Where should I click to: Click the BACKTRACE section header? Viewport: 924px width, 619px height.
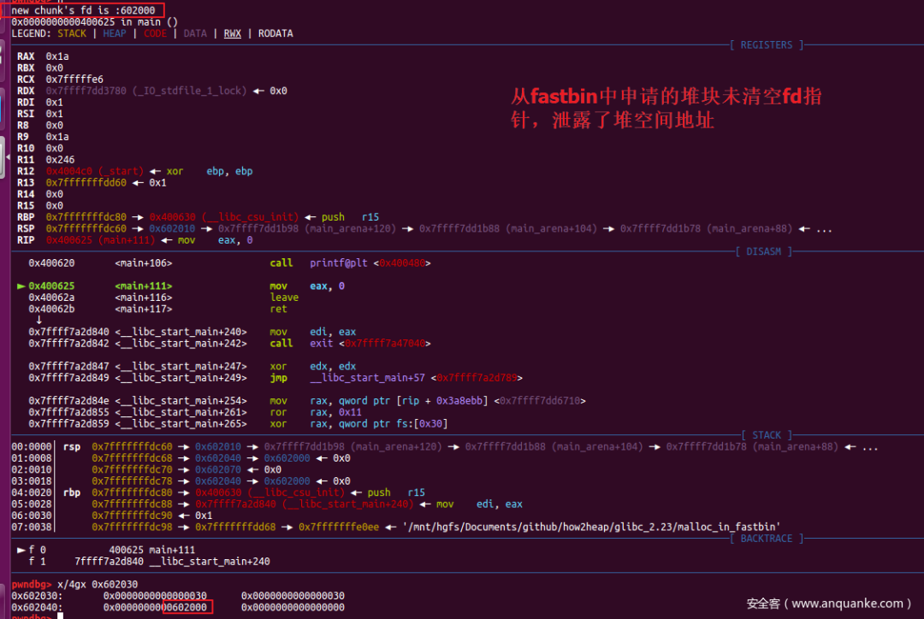tap(766, 539)
